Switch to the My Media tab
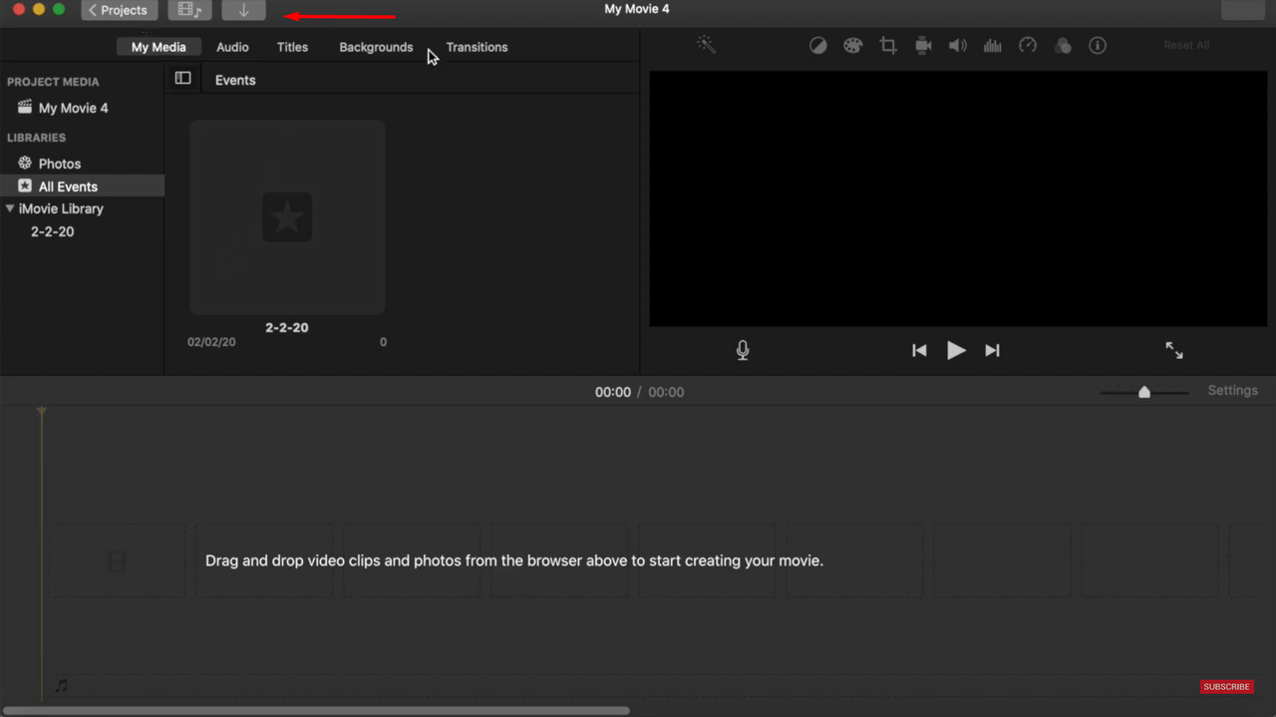Viewport: 1276px width, 717px height. [x=159, y=47]
